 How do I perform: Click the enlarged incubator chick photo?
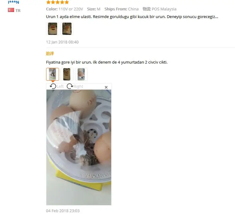pyautogui.click(x=79, y=147)
